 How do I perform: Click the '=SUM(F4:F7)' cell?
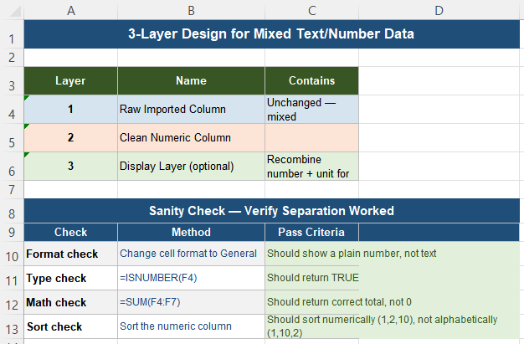click(191, 302)
